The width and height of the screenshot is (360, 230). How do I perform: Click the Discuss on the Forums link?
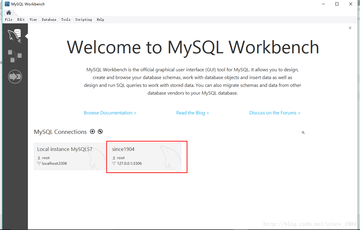point(275,113)
